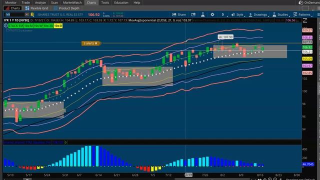Click the 107.73 price axis label
320x180 pixels.
coord(307,42)
